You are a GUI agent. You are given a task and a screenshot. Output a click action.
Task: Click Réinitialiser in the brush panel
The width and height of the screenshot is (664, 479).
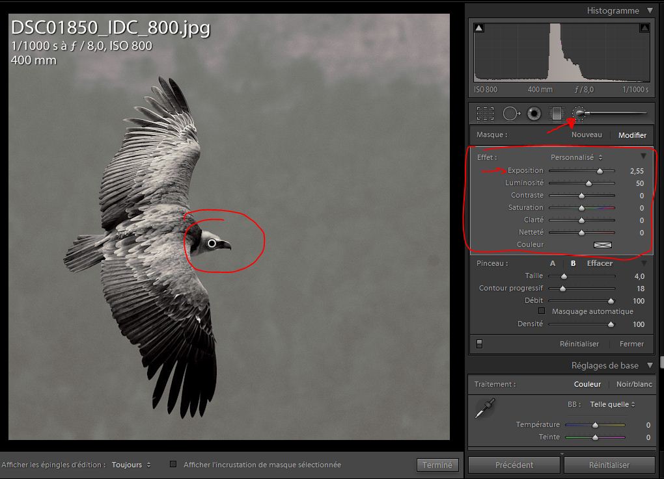[x=579, y=344]
